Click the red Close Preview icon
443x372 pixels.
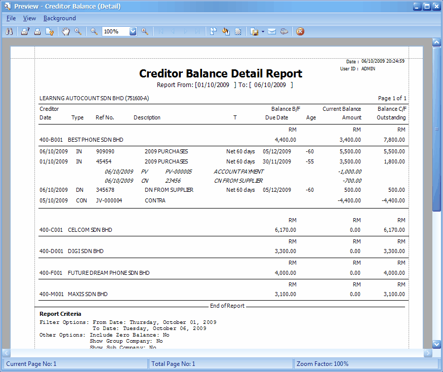[300, 31]
